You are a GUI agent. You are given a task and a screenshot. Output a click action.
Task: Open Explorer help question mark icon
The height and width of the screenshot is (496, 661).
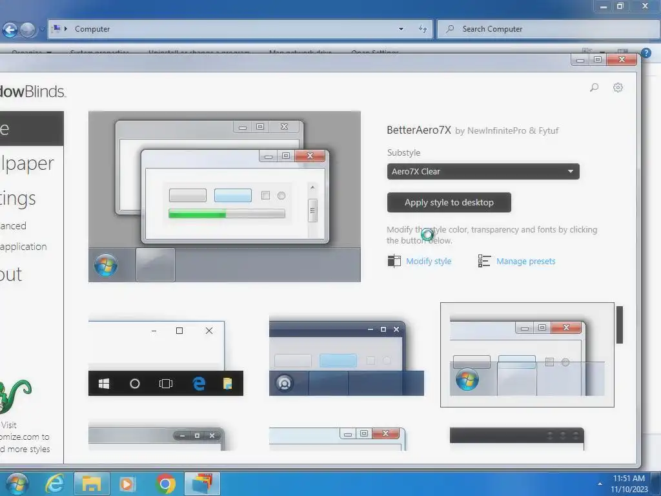pyautogui.click(x=646, y=53)
